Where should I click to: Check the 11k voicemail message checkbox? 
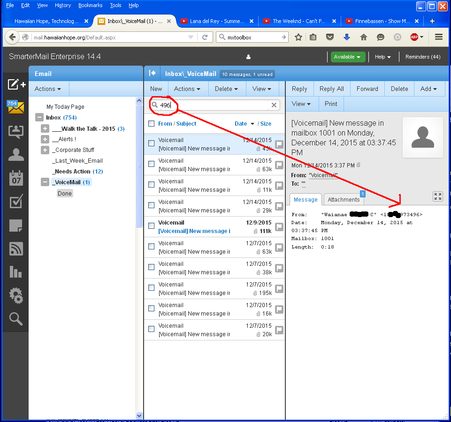point(151,185)
